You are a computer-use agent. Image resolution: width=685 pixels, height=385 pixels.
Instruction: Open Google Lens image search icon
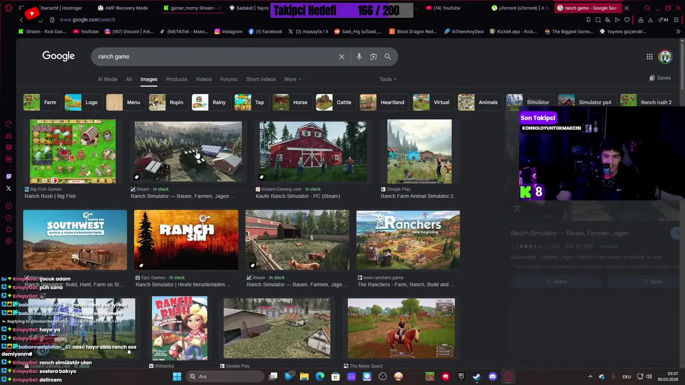[x=374, y=57]
